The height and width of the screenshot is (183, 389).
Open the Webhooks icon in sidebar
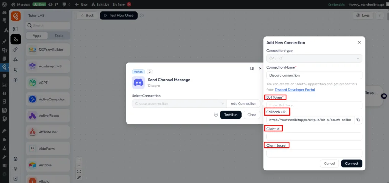pyautogui.click(x=15, y=59)
